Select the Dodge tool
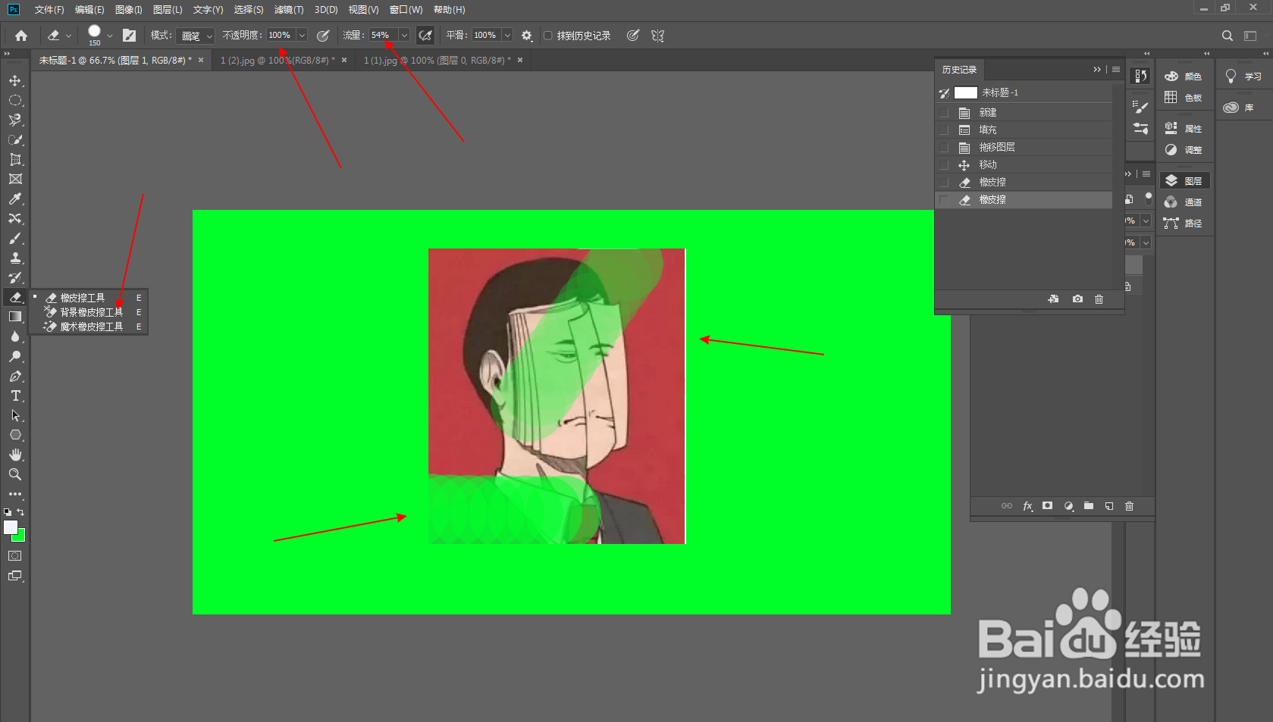Viewport: 1273px width, 722px height. click(15, 356)
